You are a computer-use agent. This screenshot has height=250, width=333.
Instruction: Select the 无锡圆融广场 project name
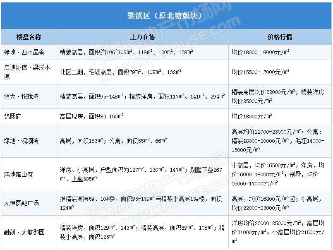22,204
